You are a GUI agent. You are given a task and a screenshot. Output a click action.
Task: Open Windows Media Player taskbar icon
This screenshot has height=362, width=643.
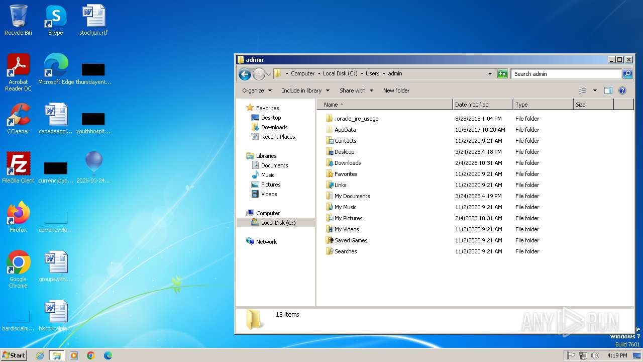point(74,355)
